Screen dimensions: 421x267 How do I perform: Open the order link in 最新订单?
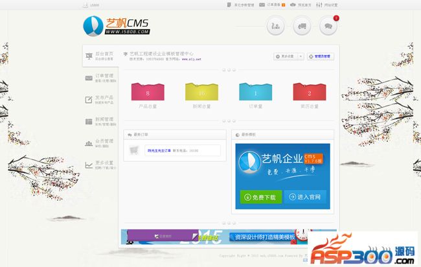159,151
